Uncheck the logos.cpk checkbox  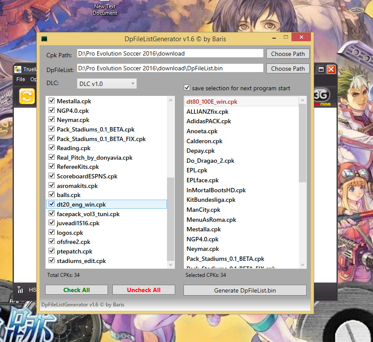[x=51, y=232]
